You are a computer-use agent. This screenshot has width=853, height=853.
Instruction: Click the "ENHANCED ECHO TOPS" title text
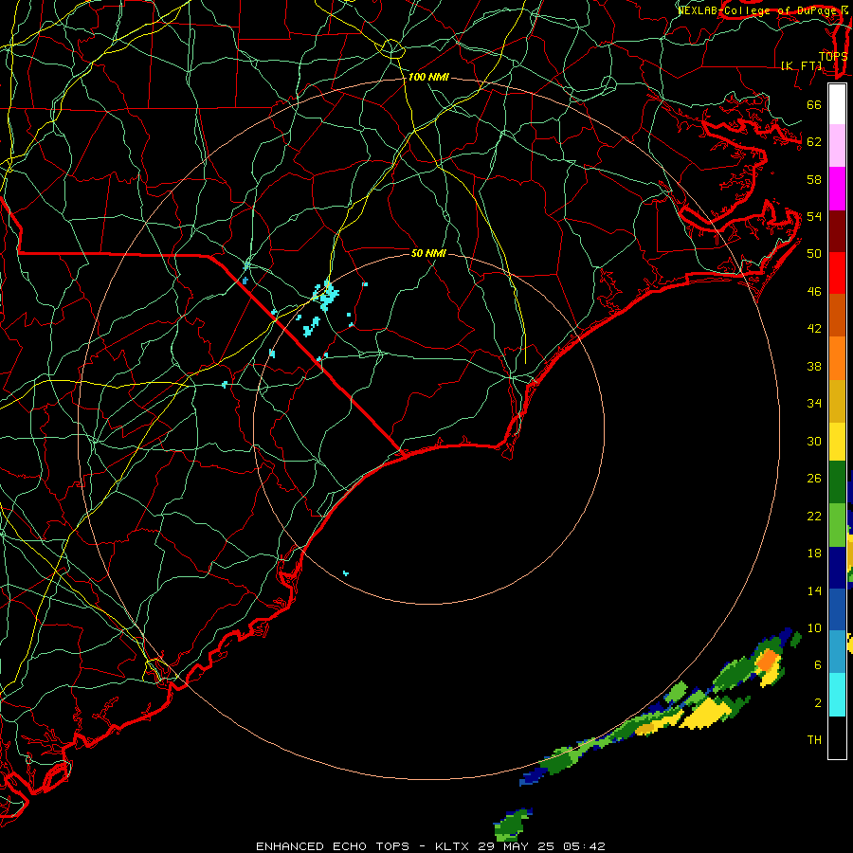(x=333, y=846)
